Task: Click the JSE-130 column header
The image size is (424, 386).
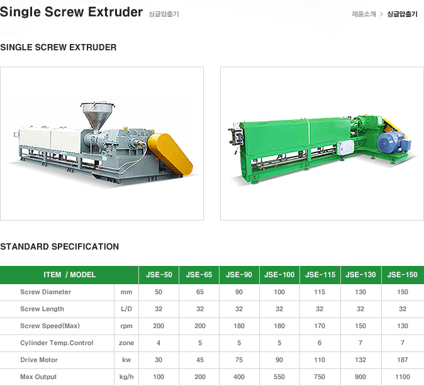Action: pyautogui.click(x=360, y=275)
